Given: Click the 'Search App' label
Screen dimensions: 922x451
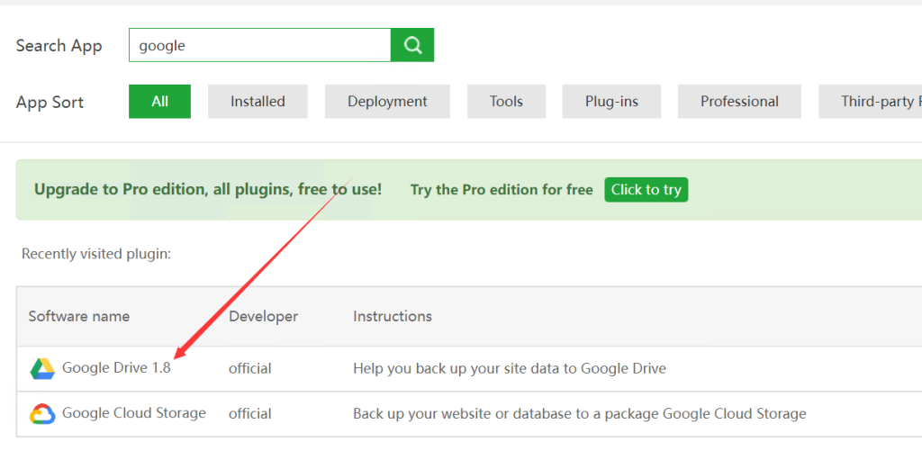Looking at the screenshot, I should 59,46.
